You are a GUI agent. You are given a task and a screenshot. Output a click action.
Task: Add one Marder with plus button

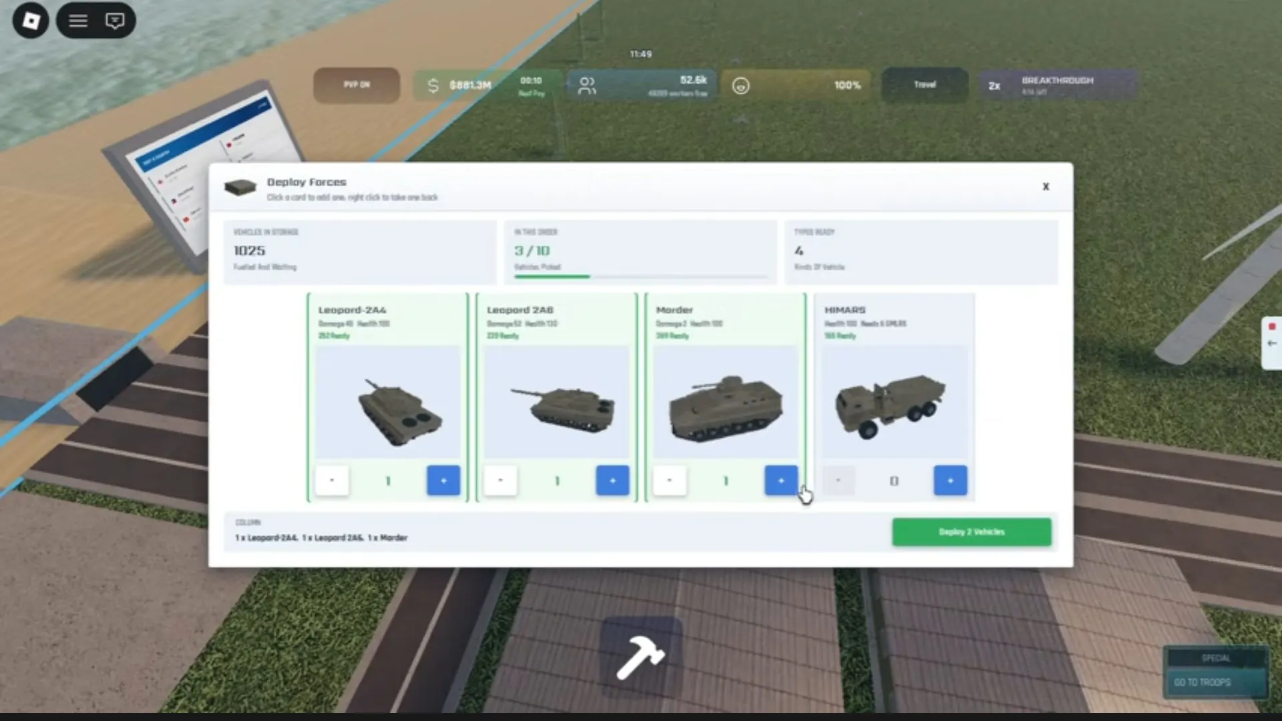click(x=781, y=481)
